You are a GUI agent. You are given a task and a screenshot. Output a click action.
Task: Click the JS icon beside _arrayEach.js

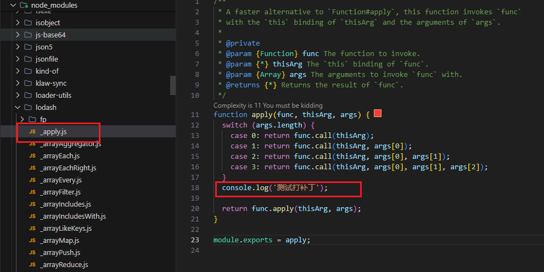click(x=32, y=156)
